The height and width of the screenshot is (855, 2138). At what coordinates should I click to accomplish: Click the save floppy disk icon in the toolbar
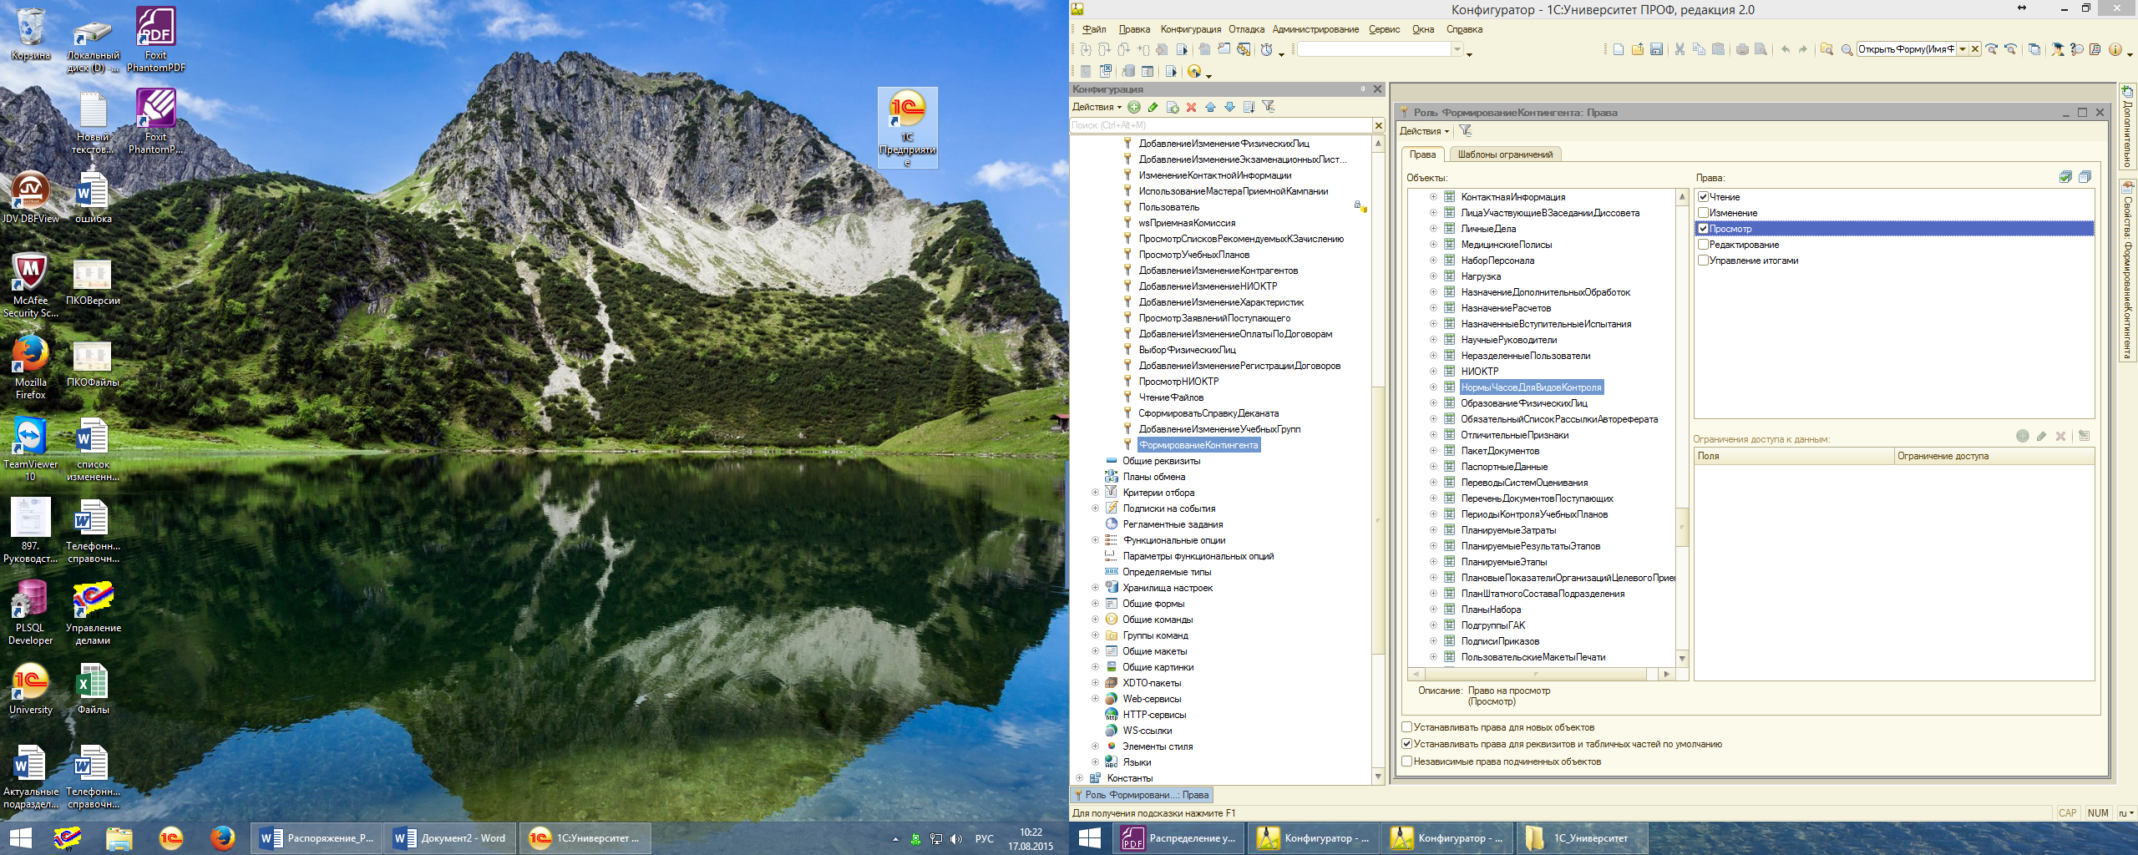click(x=1656, y=49)
